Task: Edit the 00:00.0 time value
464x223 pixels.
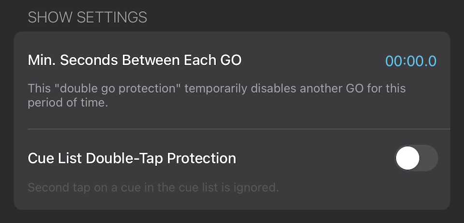Action: 410,61
